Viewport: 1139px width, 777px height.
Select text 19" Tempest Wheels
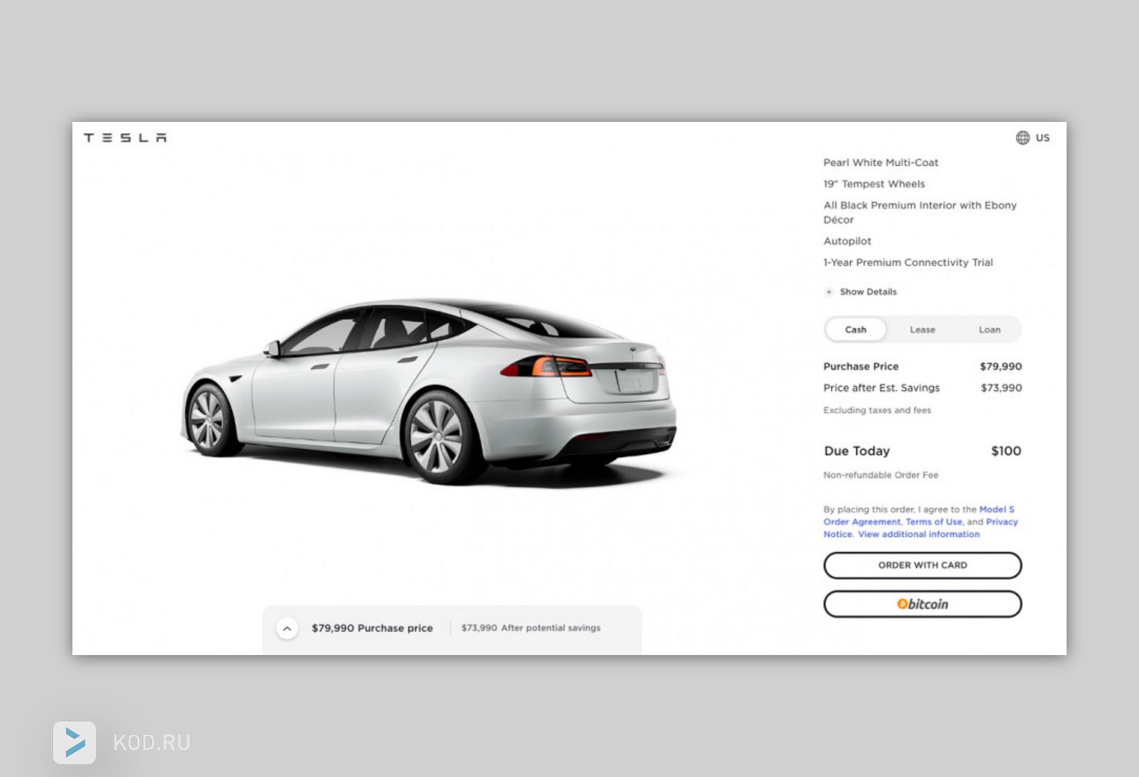point(874,184)
